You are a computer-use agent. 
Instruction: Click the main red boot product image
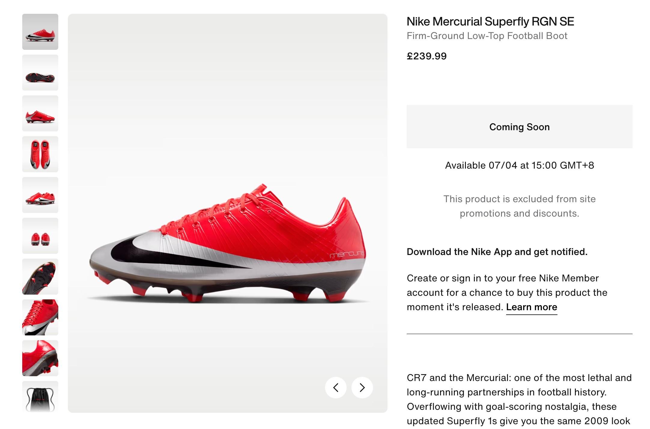coord(227,243)
